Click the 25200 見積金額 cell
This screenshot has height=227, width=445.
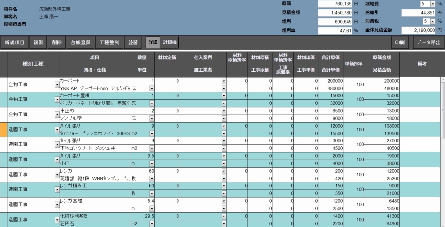pos(382,179)
